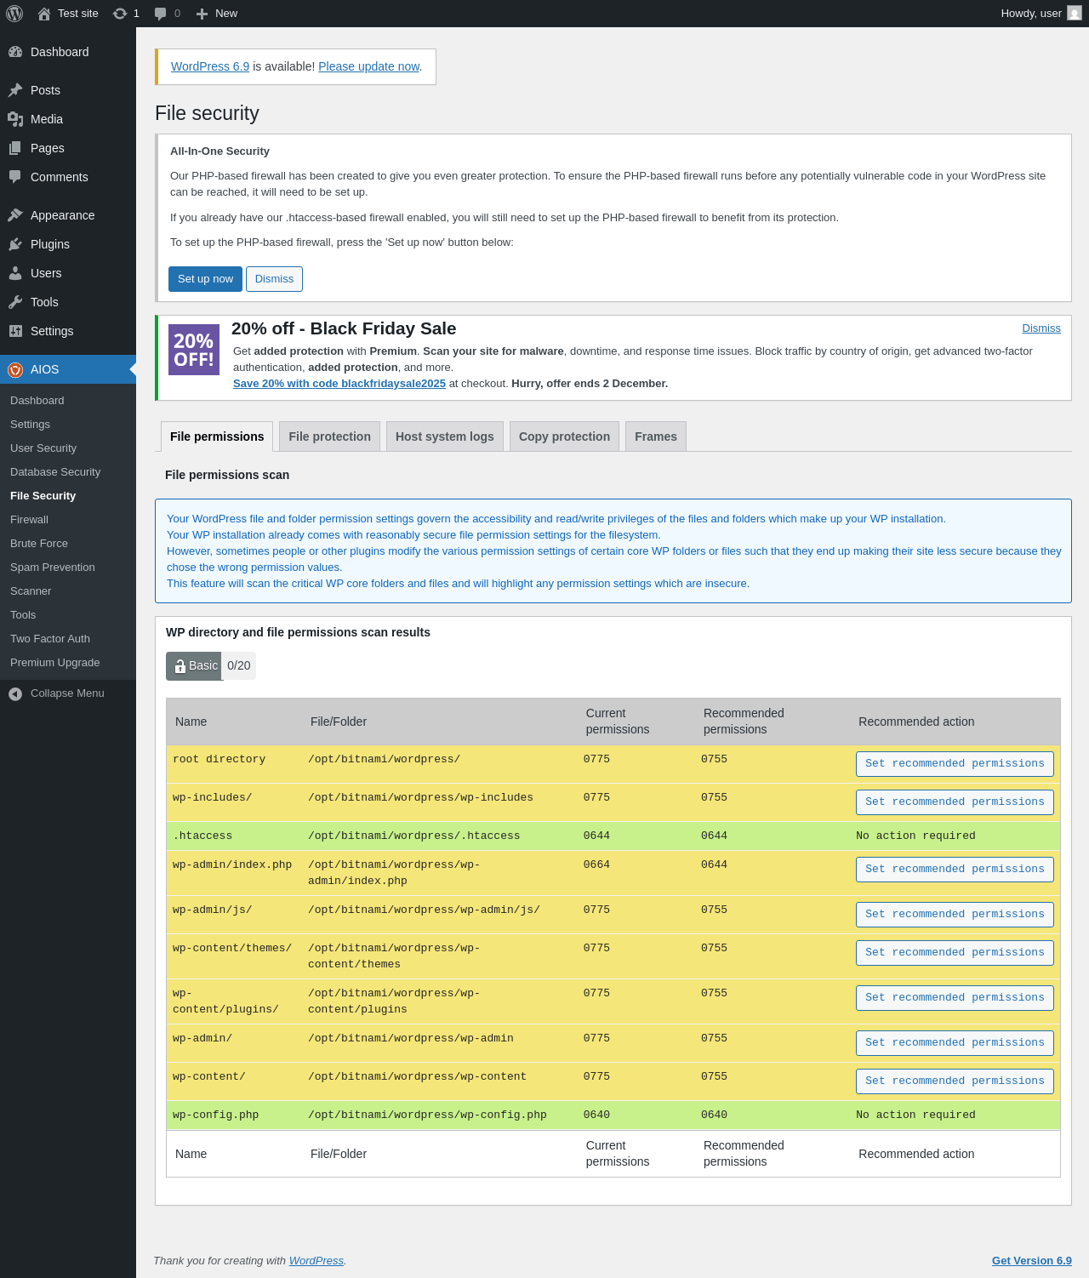Click the Settings sliders icon
This screenshot has width=1089, height=1278.
(15, 331)
